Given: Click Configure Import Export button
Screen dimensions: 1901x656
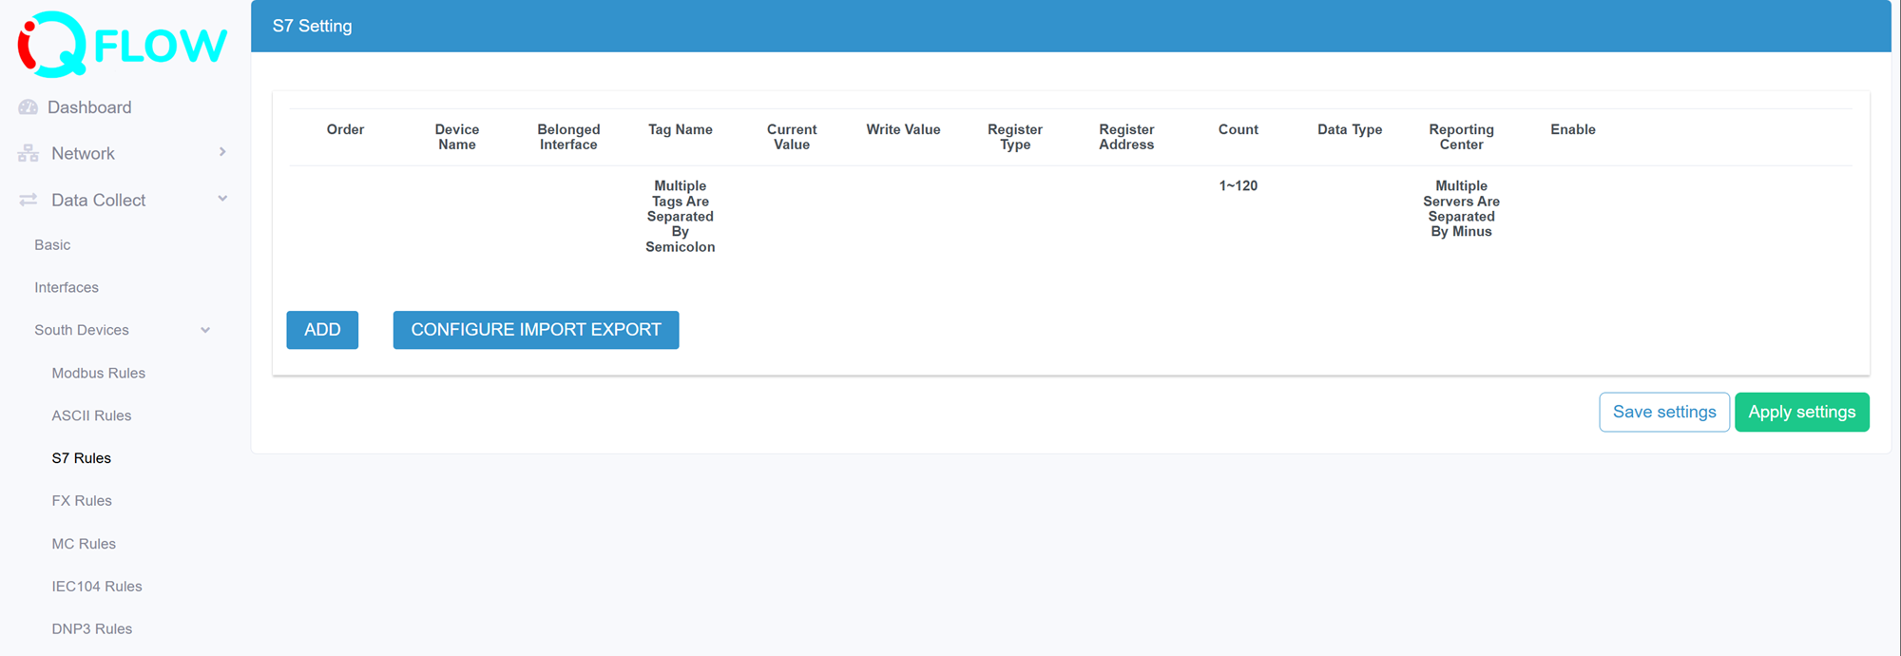Looking at the screenshot, I should tap(536, 330).
